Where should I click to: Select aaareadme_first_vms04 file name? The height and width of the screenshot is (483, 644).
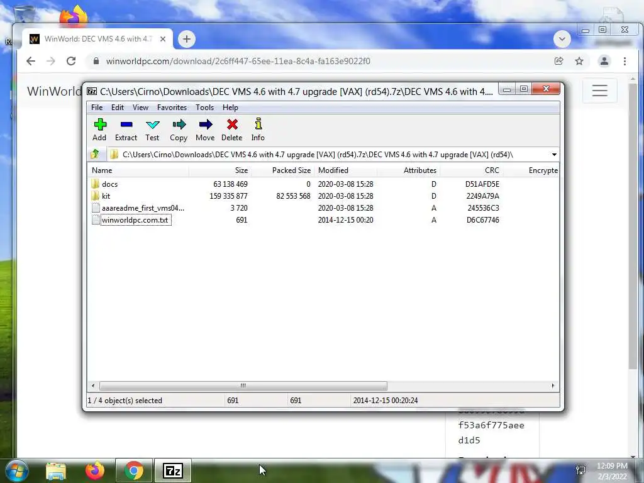[x=143, y=208]
